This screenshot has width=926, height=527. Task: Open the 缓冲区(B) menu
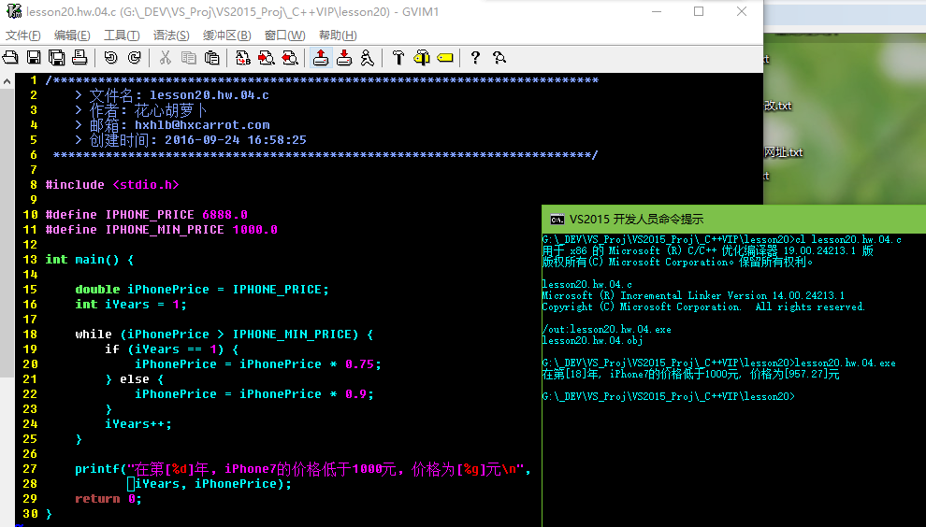pyautogui.click(x=226, y=36)
